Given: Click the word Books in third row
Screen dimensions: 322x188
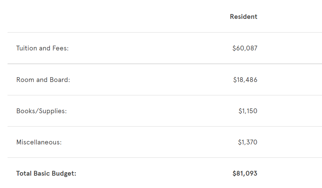Looking at the screenshot, I should 26,111.
